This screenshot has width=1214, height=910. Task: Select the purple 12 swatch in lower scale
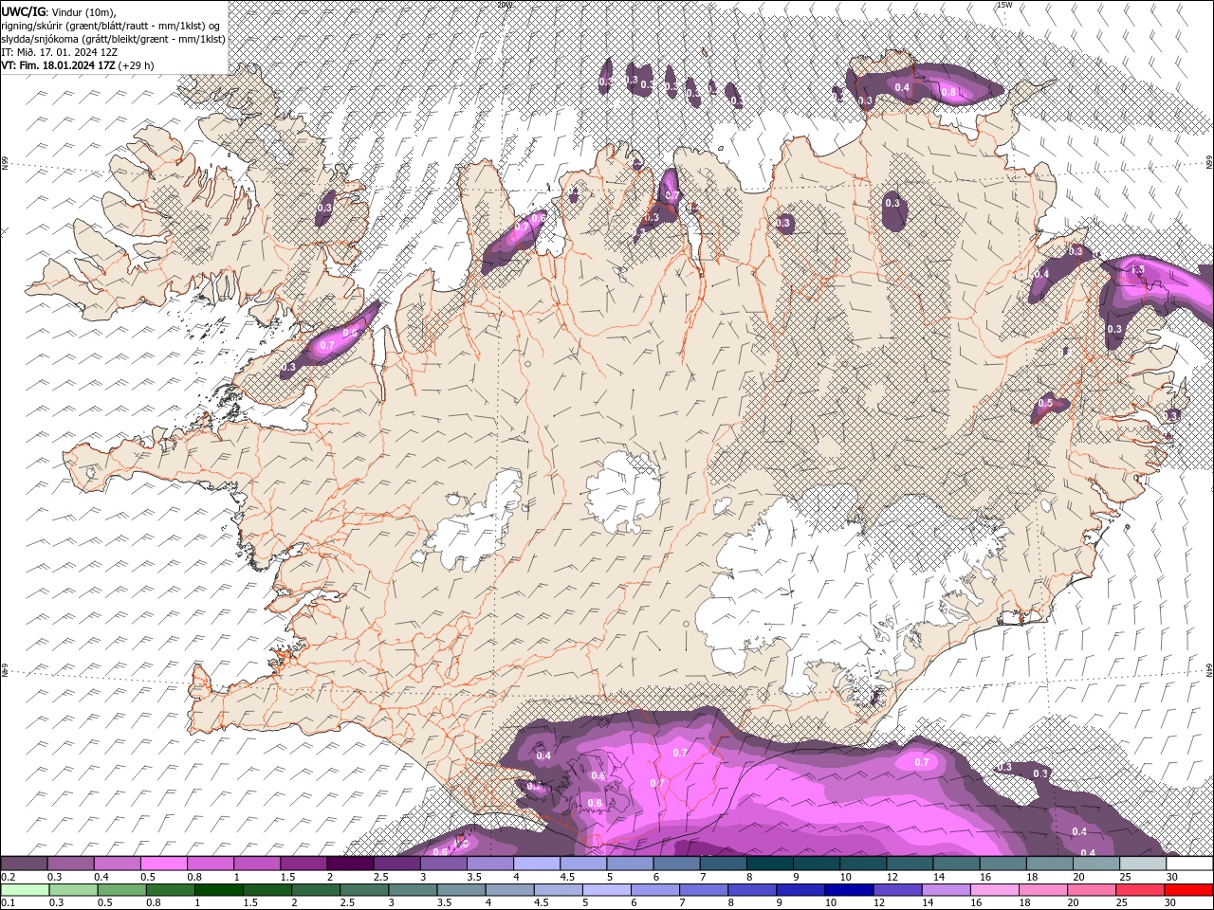pos(896,890)
